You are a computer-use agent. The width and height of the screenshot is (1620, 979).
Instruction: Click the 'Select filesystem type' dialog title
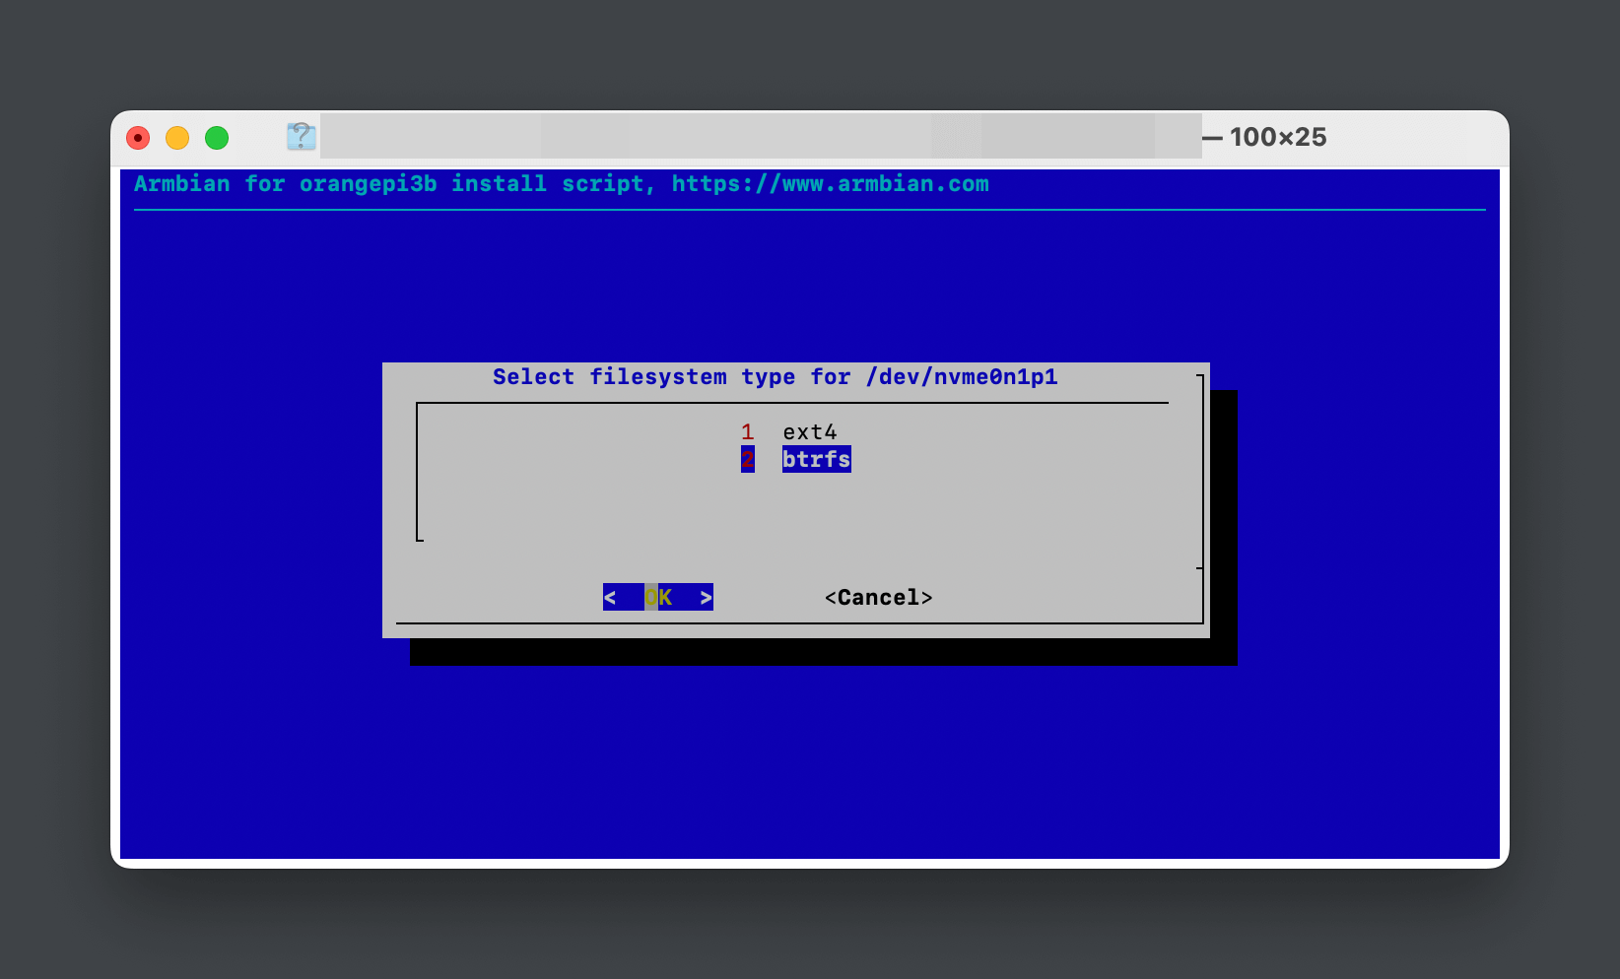(643, 377)
